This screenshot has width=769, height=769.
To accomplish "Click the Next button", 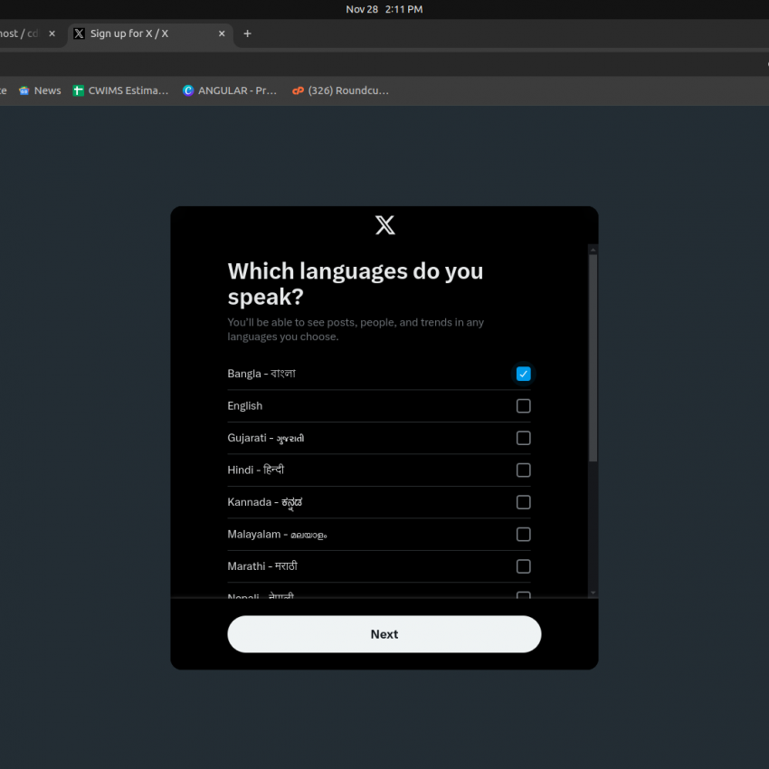I will coord(384,634).
